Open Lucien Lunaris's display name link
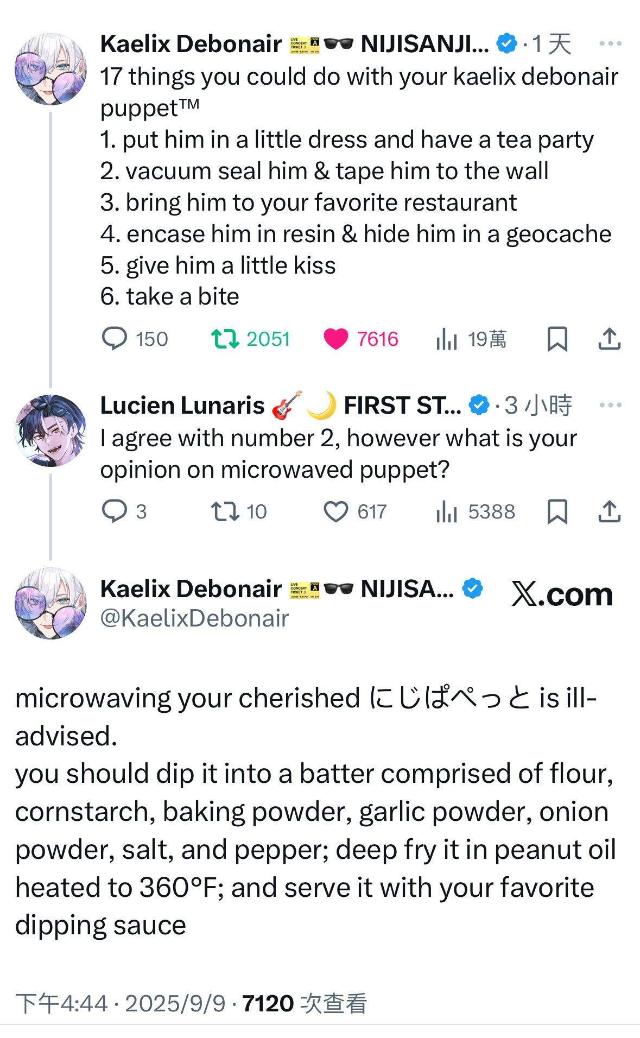640x1038 pixels. [182, 406]
